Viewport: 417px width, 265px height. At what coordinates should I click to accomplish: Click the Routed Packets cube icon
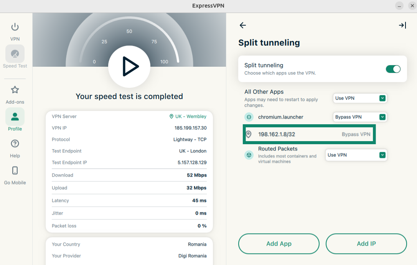coord(249,155)
